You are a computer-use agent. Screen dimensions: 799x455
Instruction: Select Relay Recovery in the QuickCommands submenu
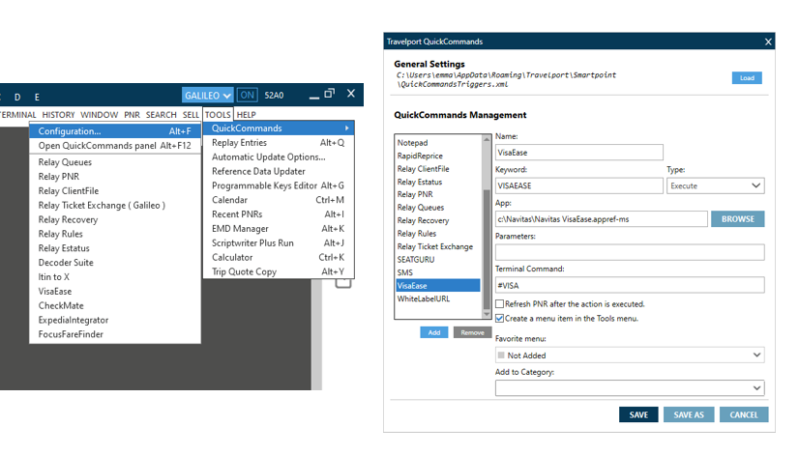click(68, 219)
